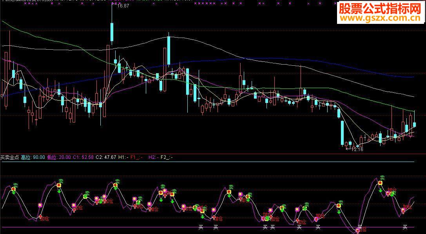
Task: Click the purple H2 value label
Action: (x=154, y=157)
